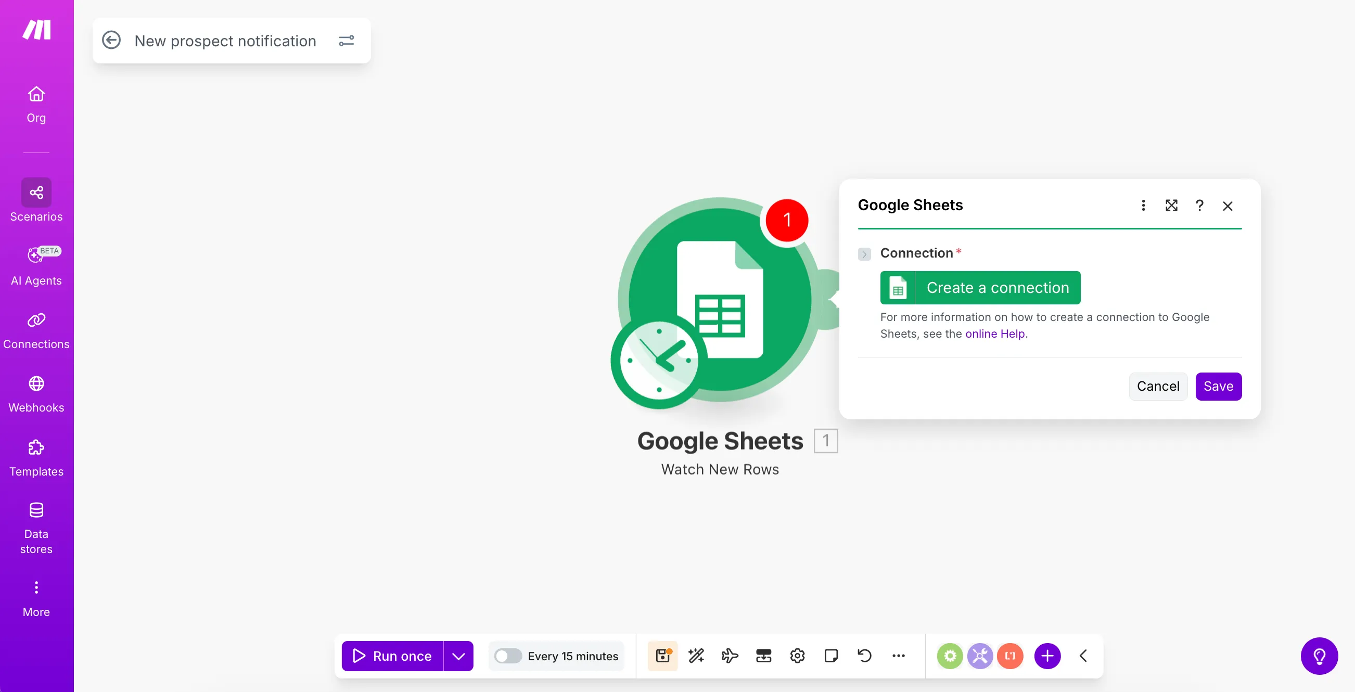Open scenario inputs icon in toolbar

(x=764, y=656)
